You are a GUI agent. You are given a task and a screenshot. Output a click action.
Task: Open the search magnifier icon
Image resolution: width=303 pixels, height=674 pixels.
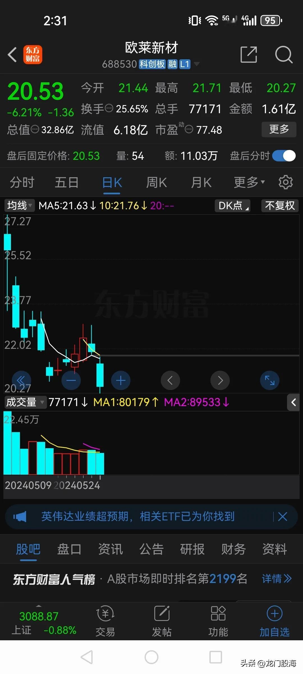point(284,54)
